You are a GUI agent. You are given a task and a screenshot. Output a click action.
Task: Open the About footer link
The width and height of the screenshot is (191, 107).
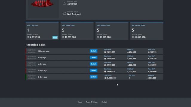point(80,102)
